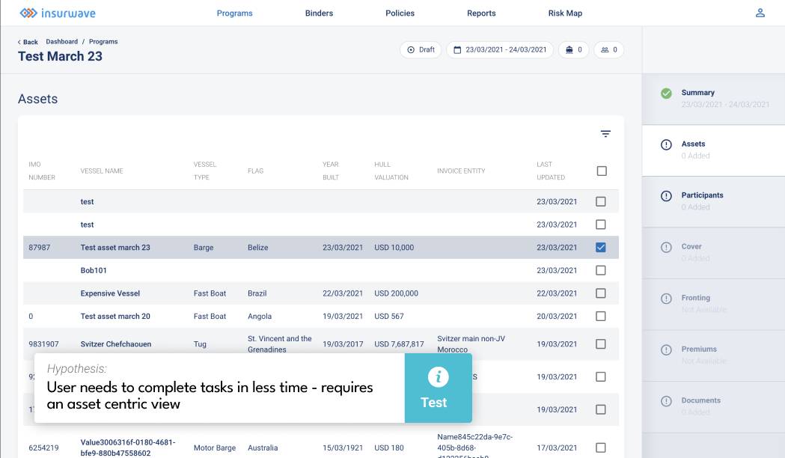
Task: Sort by Hull Valuation column header
Action: pyautogui.click(x=391, y=171)
